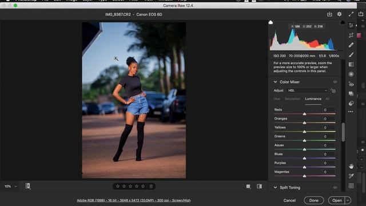Toggle full screen mode arrows icon

(351, 14)
